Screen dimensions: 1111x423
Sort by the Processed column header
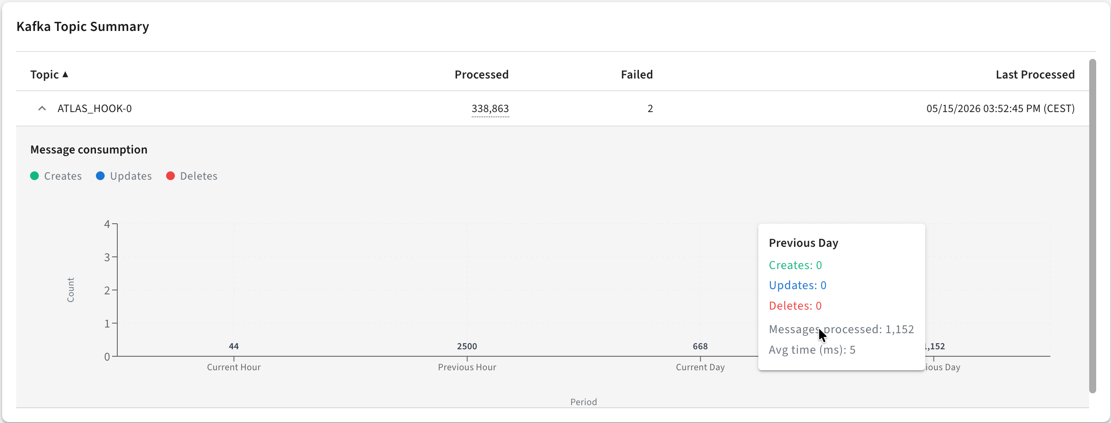[x=481, y=75]
